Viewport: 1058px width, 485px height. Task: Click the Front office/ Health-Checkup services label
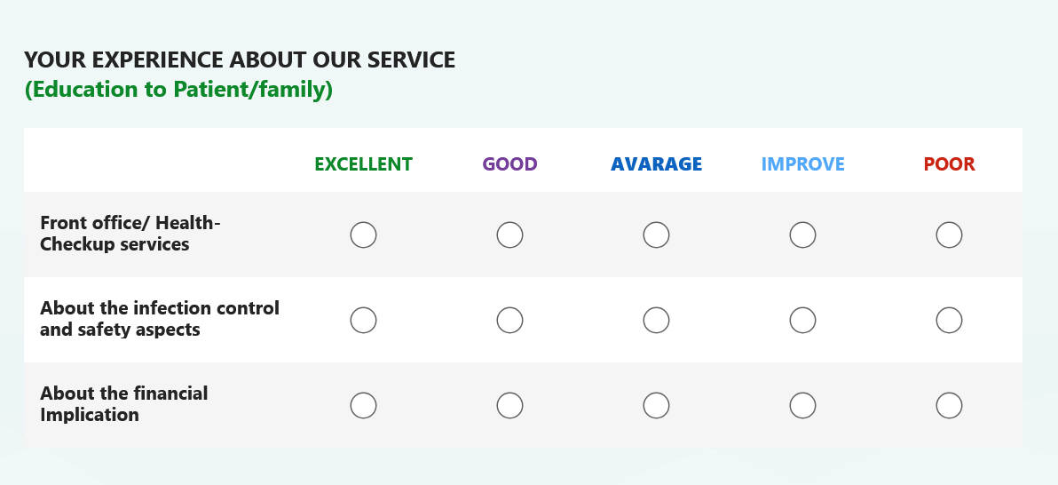(130, 233)
